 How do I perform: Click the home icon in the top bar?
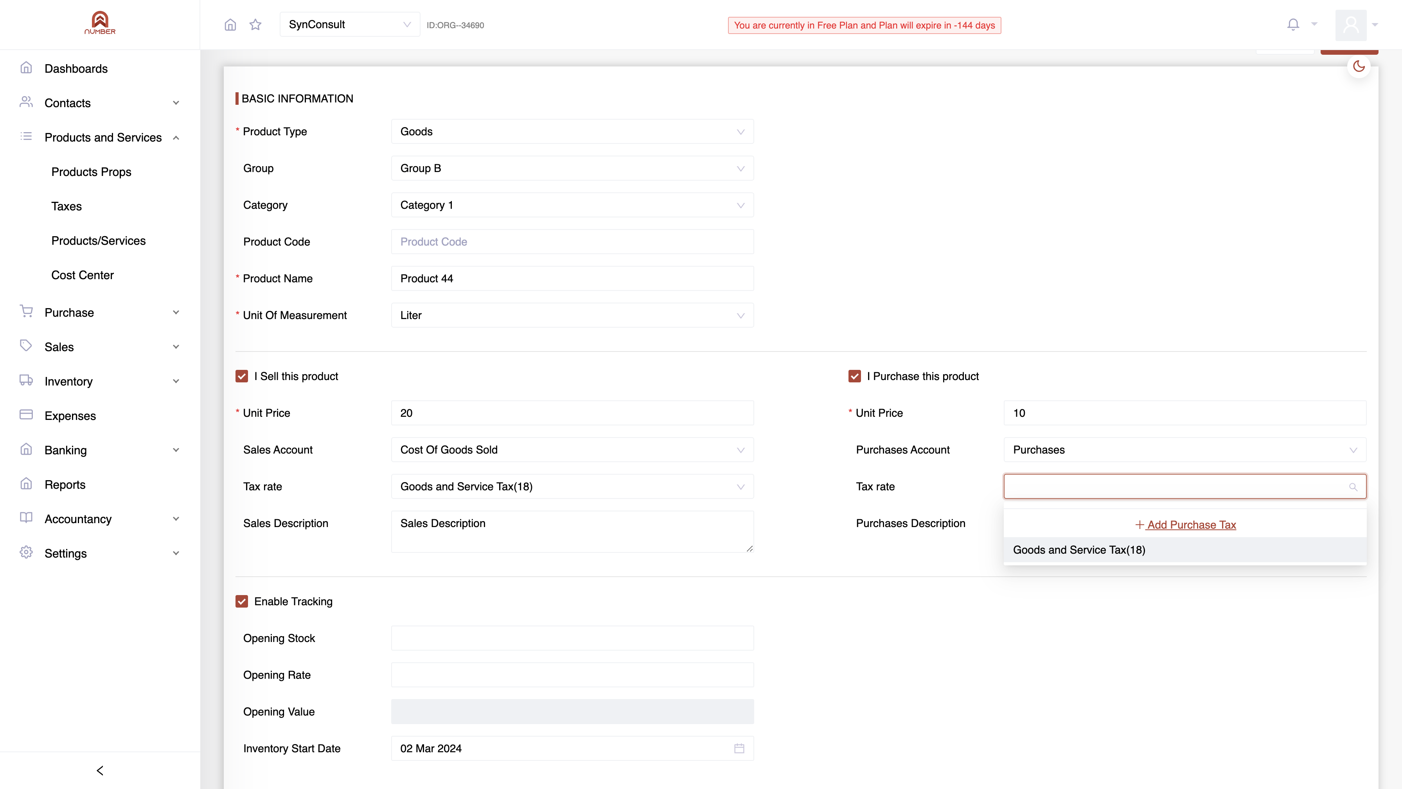click(230, 25)
